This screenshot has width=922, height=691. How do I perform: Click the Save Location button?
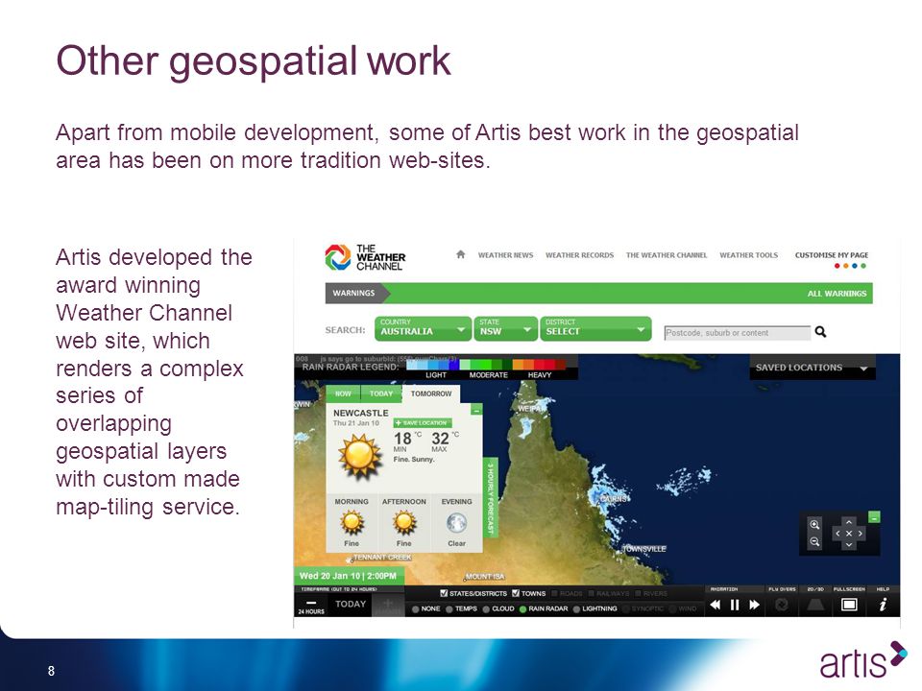tap(423, 422)
